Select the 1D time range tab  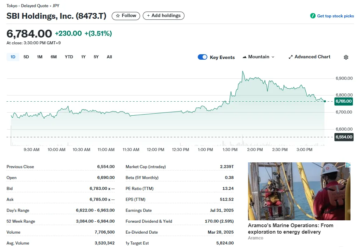point(13,57)
